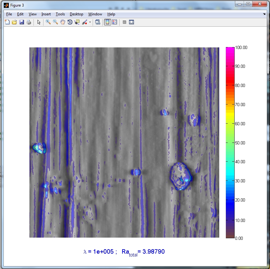Click the Open File folder icon
Image resolution: width=270 pixels, height=269 pixels.
pos(14,22)
